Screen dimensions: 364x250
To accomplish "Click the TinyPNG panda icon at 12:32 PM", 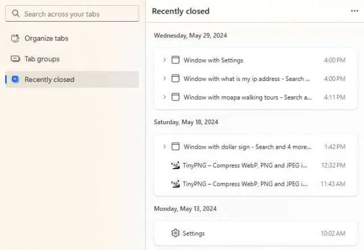I will coord(175,165).
